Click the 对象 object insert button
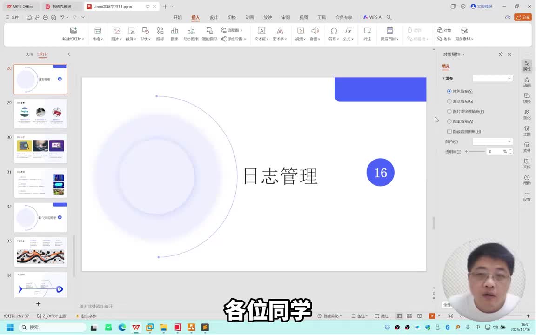Viewport: 536px width, 335px height. 444,30
